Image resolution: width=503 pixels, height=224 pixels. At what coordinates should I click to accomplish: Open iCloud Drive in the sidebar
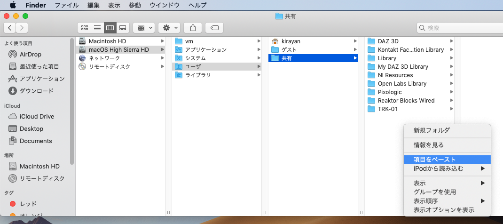[38, 117]
